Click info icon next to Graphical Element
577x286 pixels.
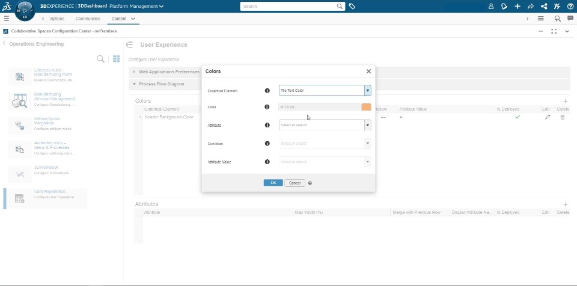pos(267,91)
